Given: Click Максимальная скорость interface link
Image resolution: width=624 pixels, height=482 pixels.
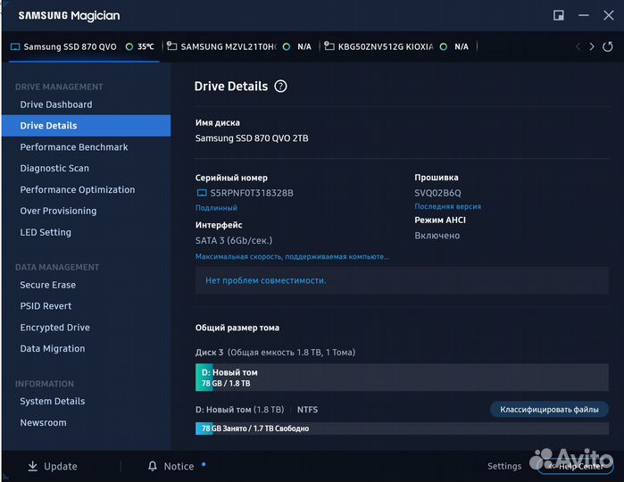Looking at the screenshot, I should point(292,257).
